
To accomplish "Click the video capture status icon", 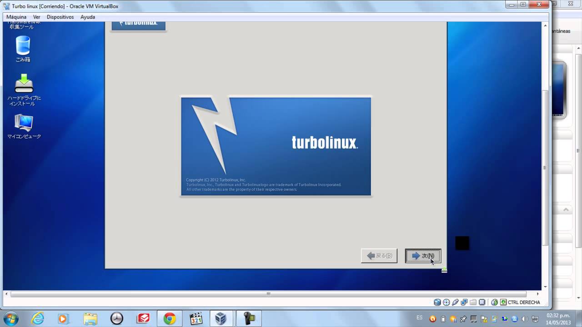I will click(482, 302).
